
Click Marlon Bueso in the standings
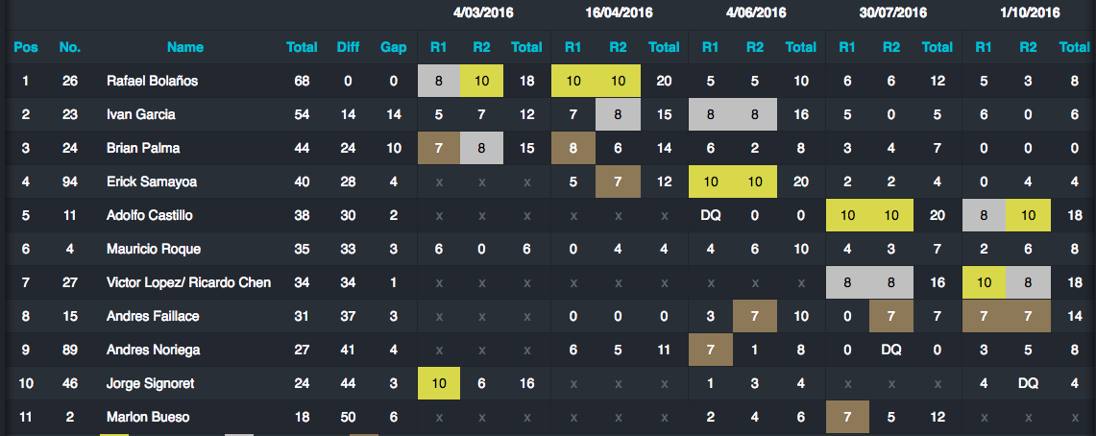tap(148, 417)
